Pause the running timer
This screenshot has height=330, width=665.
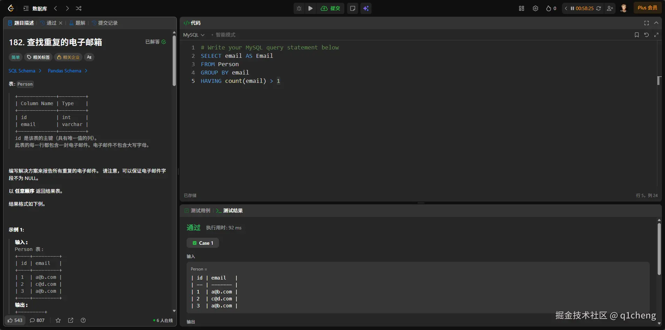coord(572,8)
